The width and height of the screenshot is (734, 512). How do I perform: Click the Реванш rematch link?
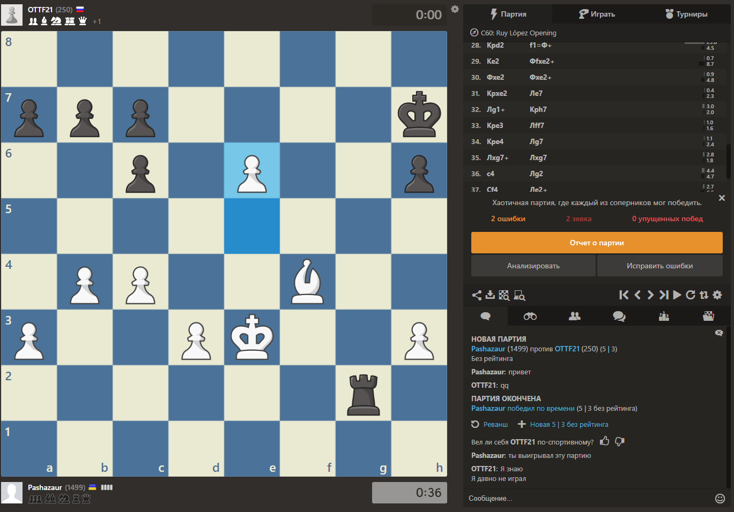tap(490, 424)
